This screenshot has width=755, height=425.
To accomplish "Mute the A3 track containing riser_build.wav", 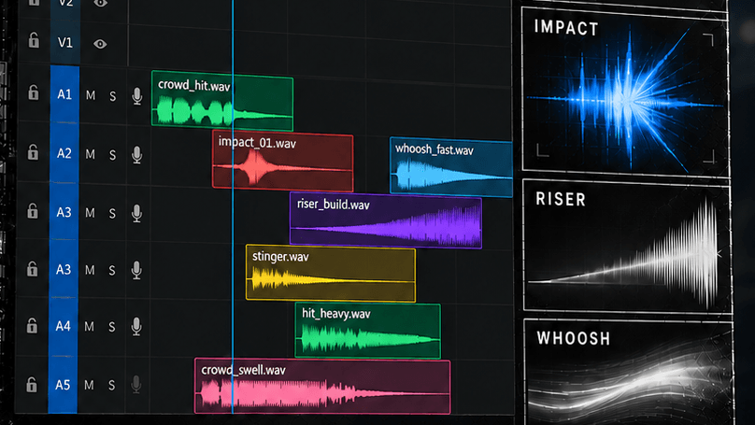I will pyautogui.click(x=90, y=213).
